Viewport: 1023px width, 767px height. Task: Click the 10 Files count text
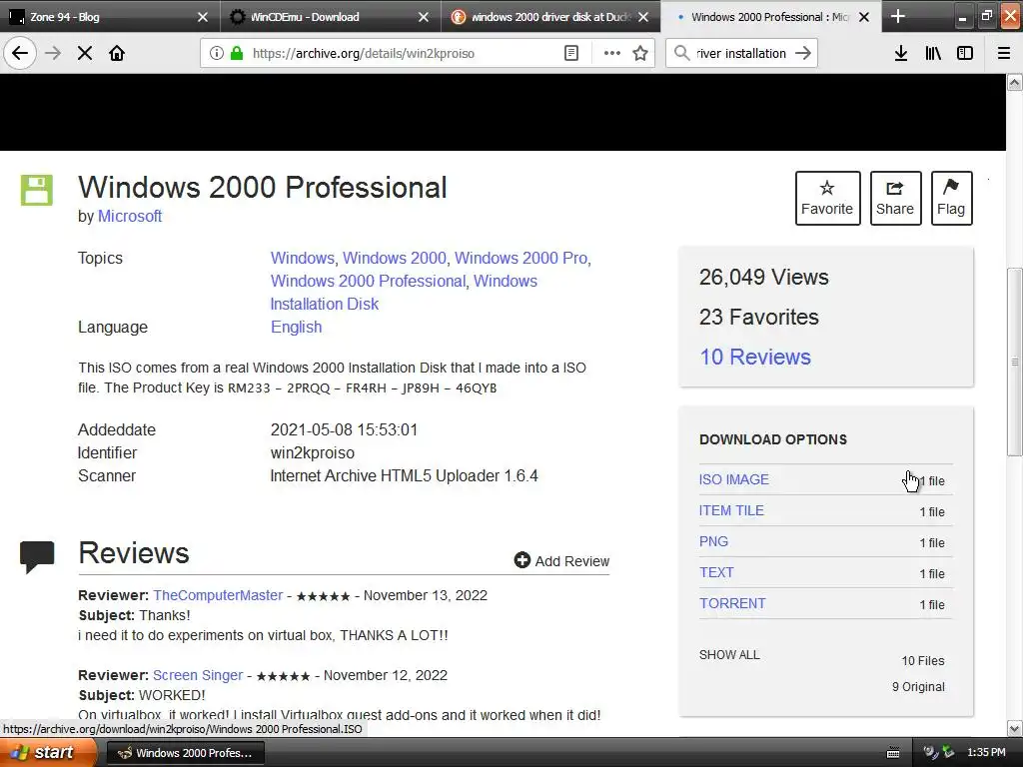pyautogui.click(x=922, y=661)
